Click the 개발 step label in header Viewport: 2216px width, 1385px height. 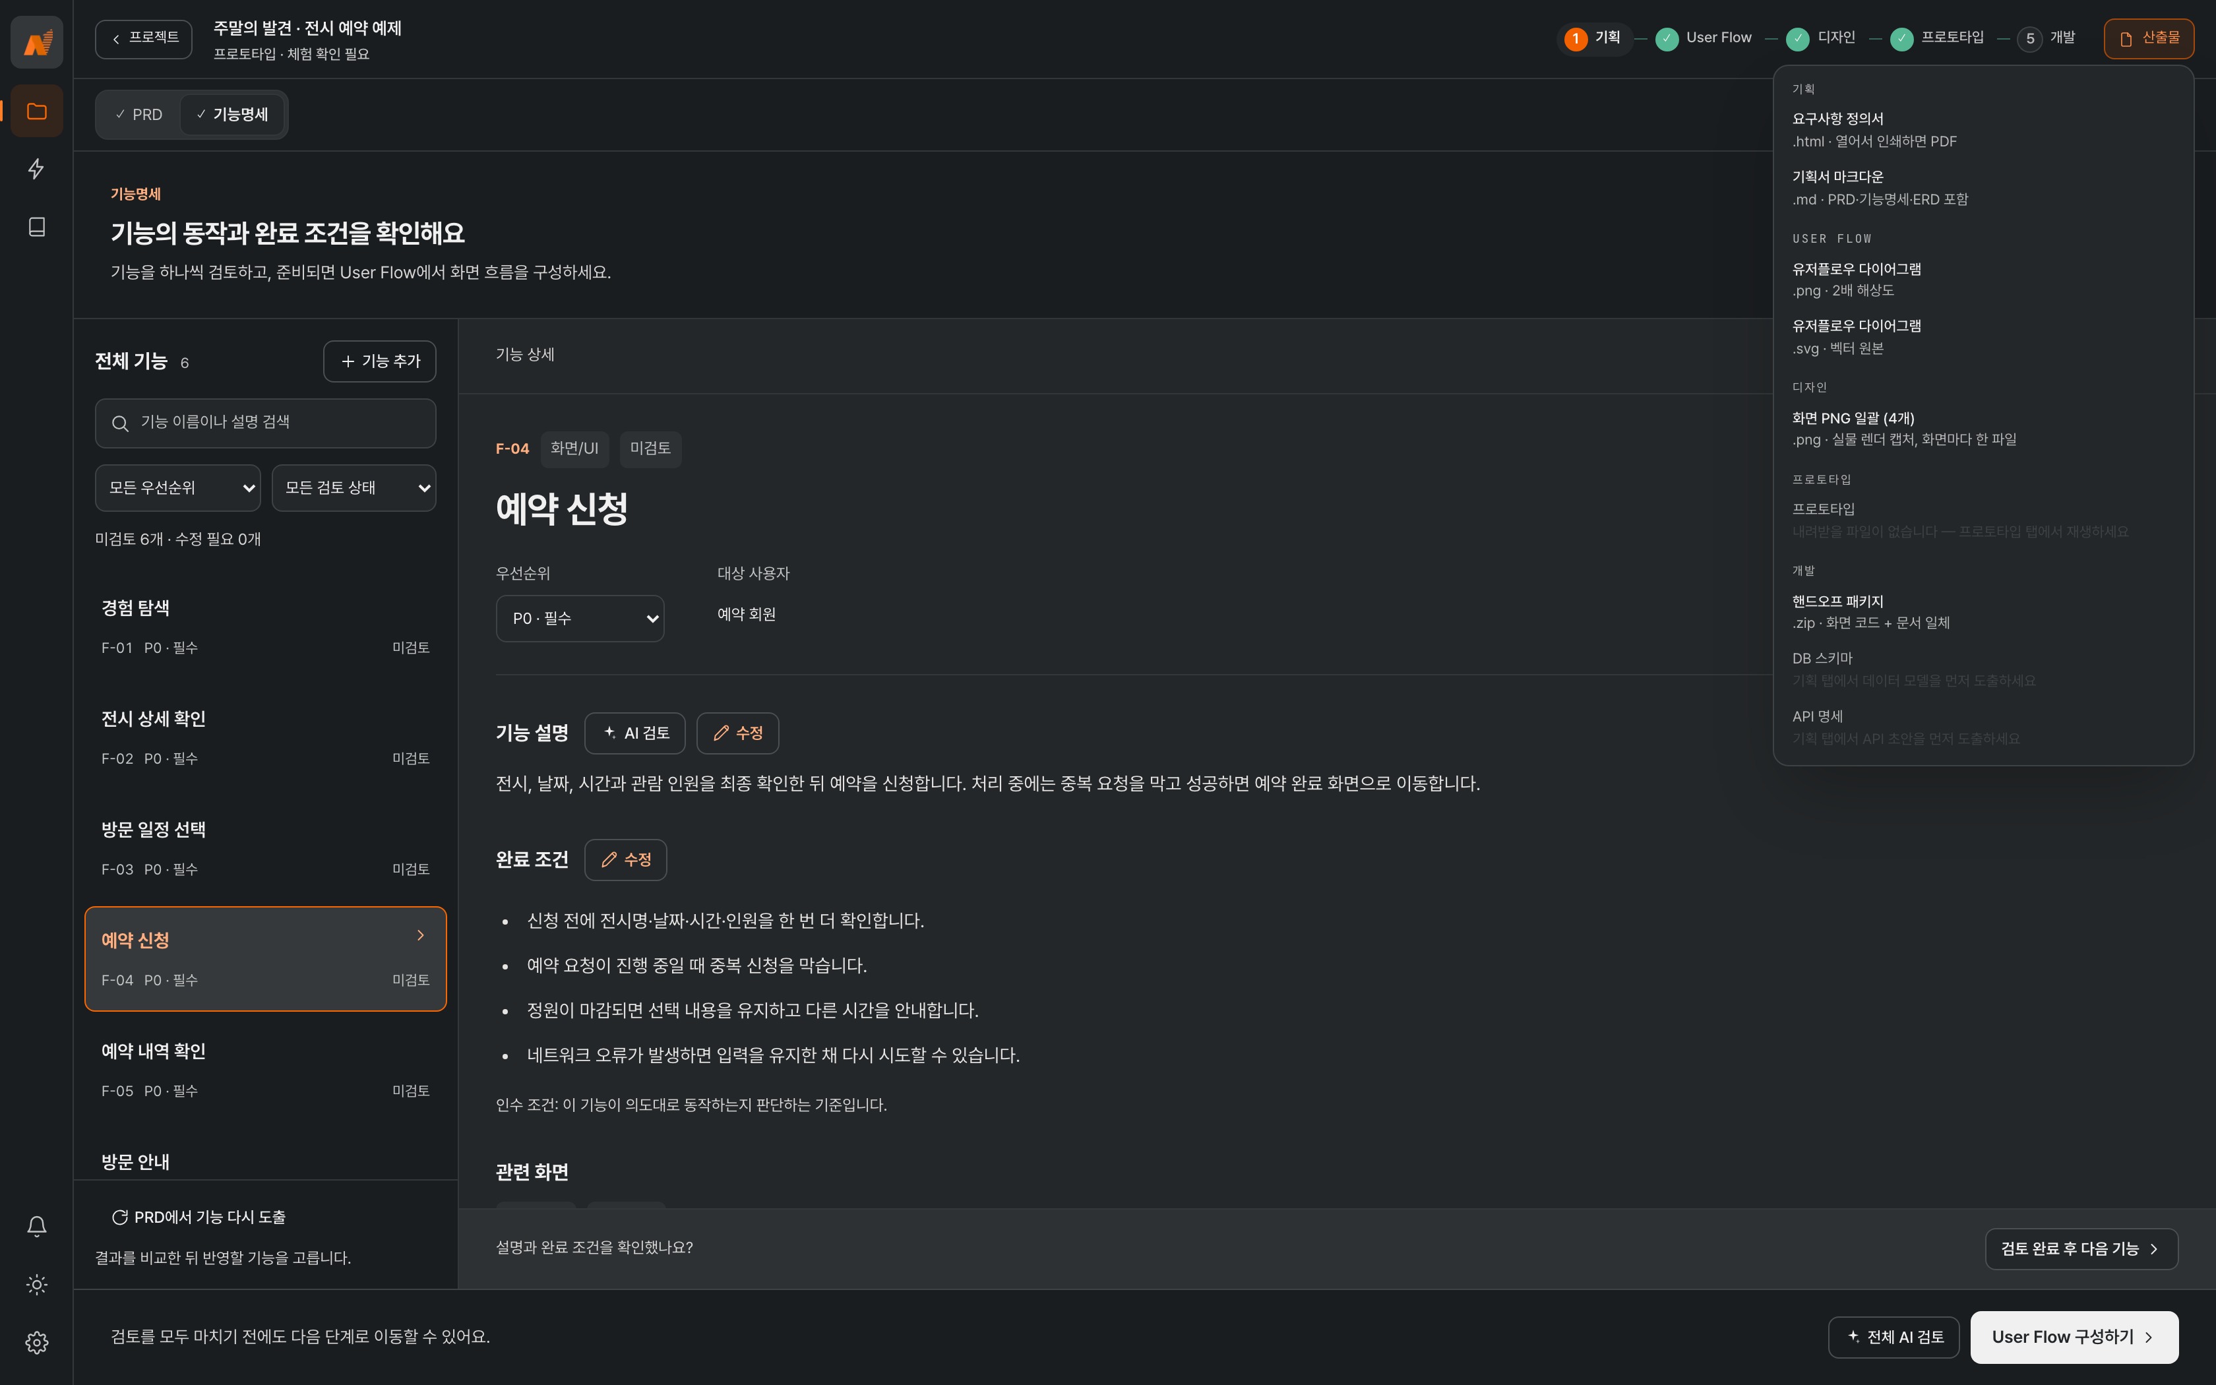pyautogui.click(x=2062, y=38)
